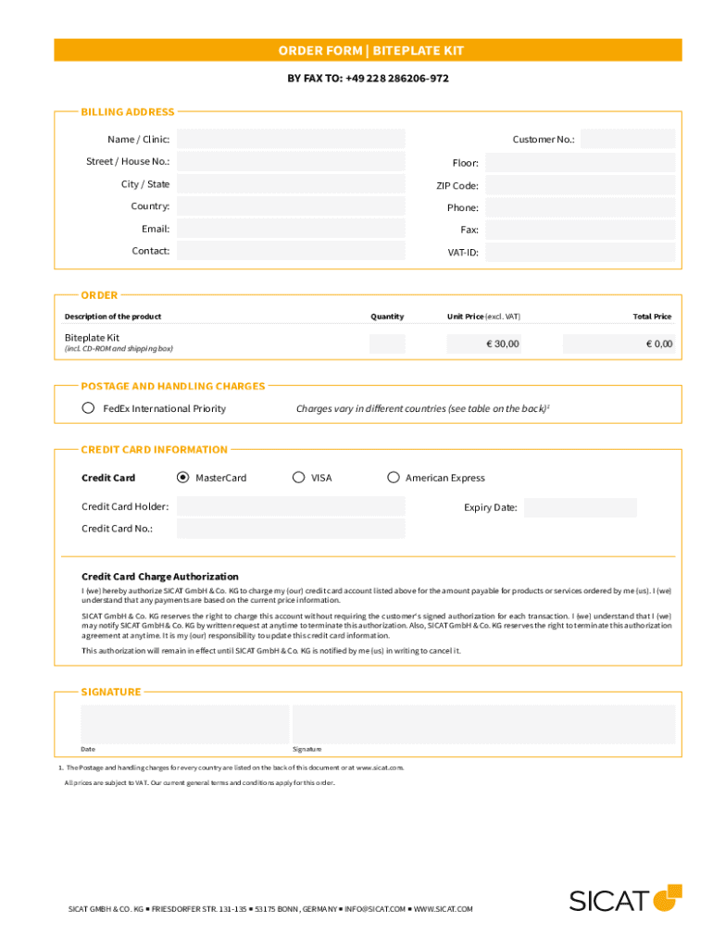Click the Credit Card Holder field
713x948 pixels.
[291, 506]
